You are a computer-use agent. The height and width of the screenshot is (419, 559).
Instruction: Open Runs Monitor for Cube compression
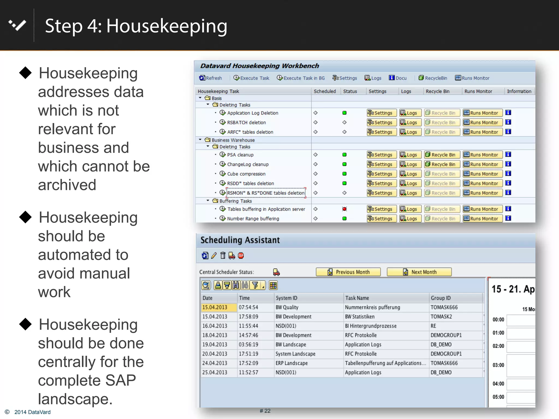click(482, 174)
